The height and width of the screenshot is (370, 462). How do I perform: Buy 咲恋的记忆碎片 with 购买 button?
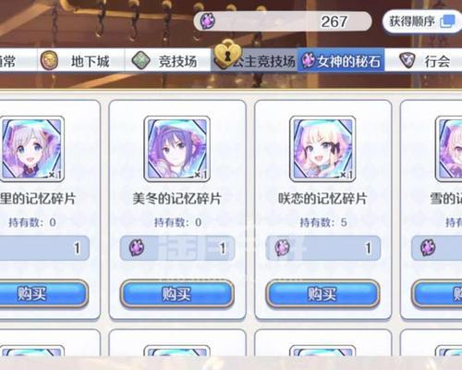(322, 293)
